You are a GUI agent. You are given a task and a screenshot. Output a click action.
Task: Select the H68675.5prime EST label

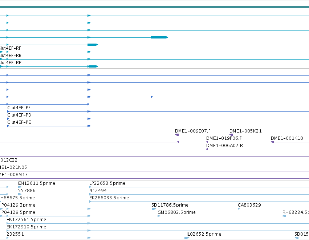coord(17,198)
